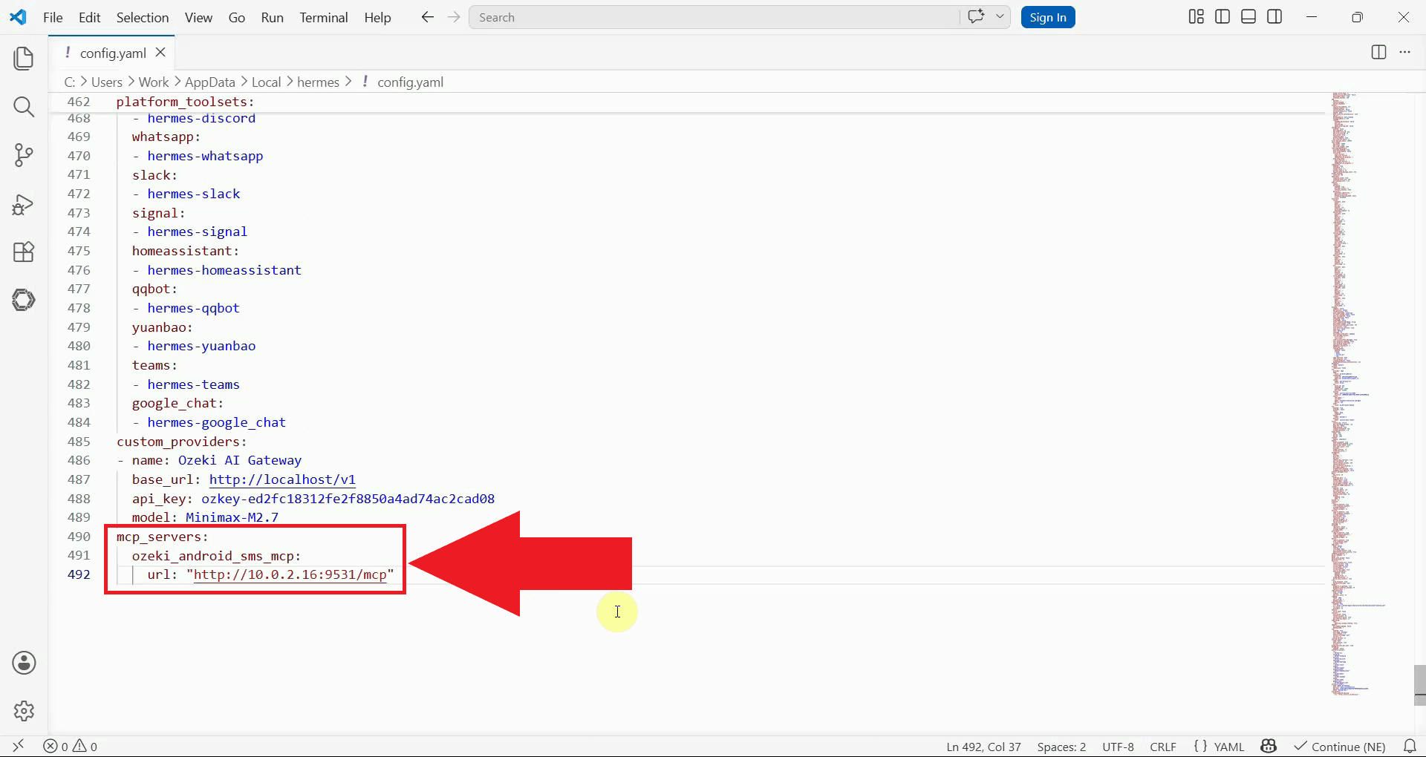Open the Manage gear icon
The image size is (1426, 757).
[x=24, y=711]
